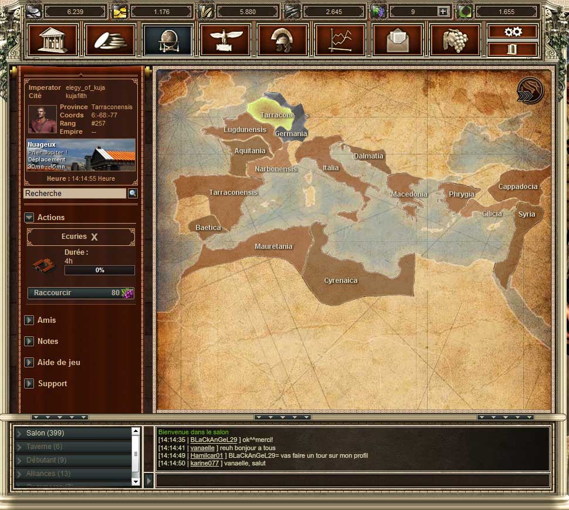Open the messages envelope icon
The width and height of the screenshot is (569, 510).
point(398,40)
